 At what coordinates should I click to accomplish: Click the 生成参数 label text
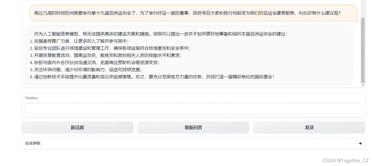[33, 143]
